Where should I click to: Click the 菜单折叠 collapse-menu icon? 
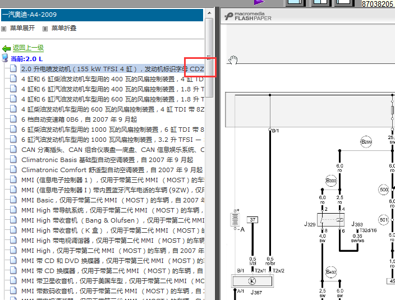click(45, 29)
